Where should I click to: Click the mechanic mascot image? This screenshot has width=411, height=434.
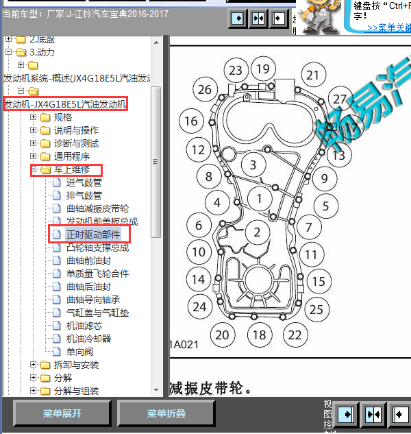coord(318,16)
